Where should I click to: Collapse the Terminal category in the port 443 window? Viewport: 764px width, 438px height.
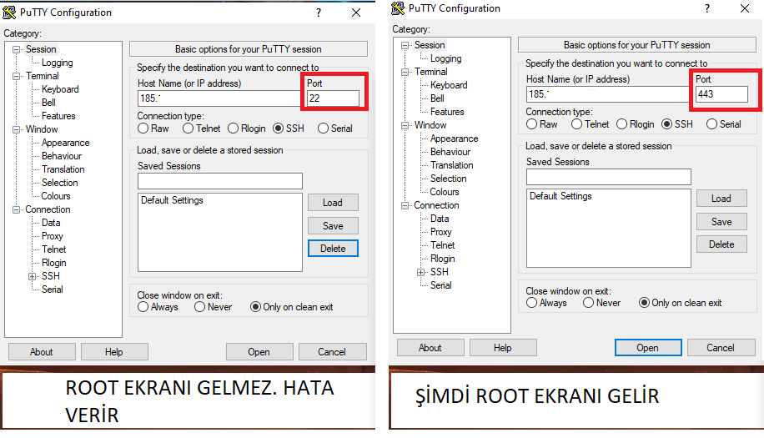tap(406, 72)
